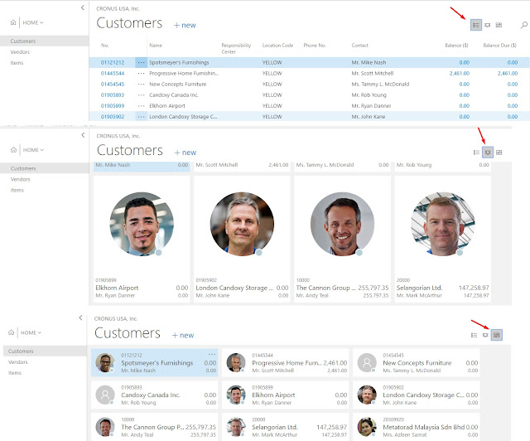Click + new in the small-tiles panel
Screen dimensions: 530x441
coord(183,335)
